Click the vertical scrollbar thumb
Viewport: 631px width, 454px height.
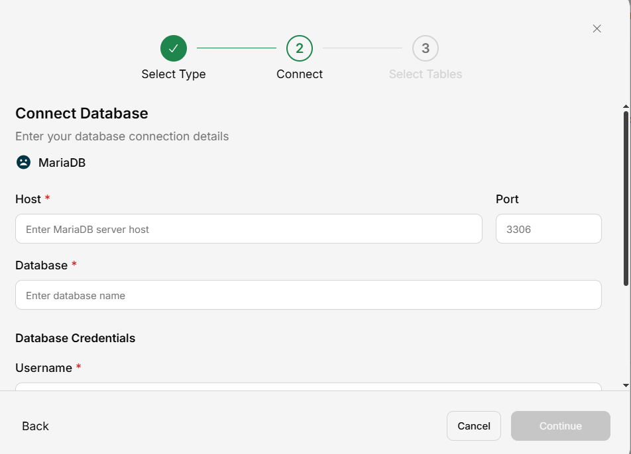[x=626, y=199]
